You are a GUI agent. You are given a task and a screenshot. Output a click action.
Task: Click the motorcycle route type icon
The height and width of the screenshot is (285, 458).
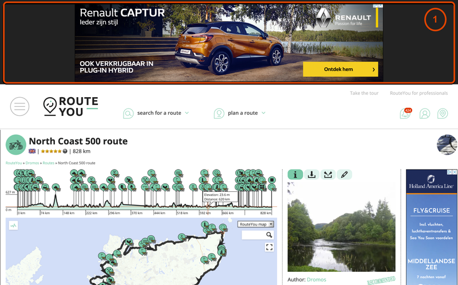tap(16, 144)
